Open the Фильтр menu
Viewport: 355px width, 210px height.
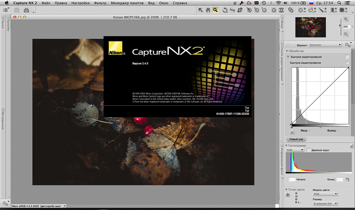[100, 3]
